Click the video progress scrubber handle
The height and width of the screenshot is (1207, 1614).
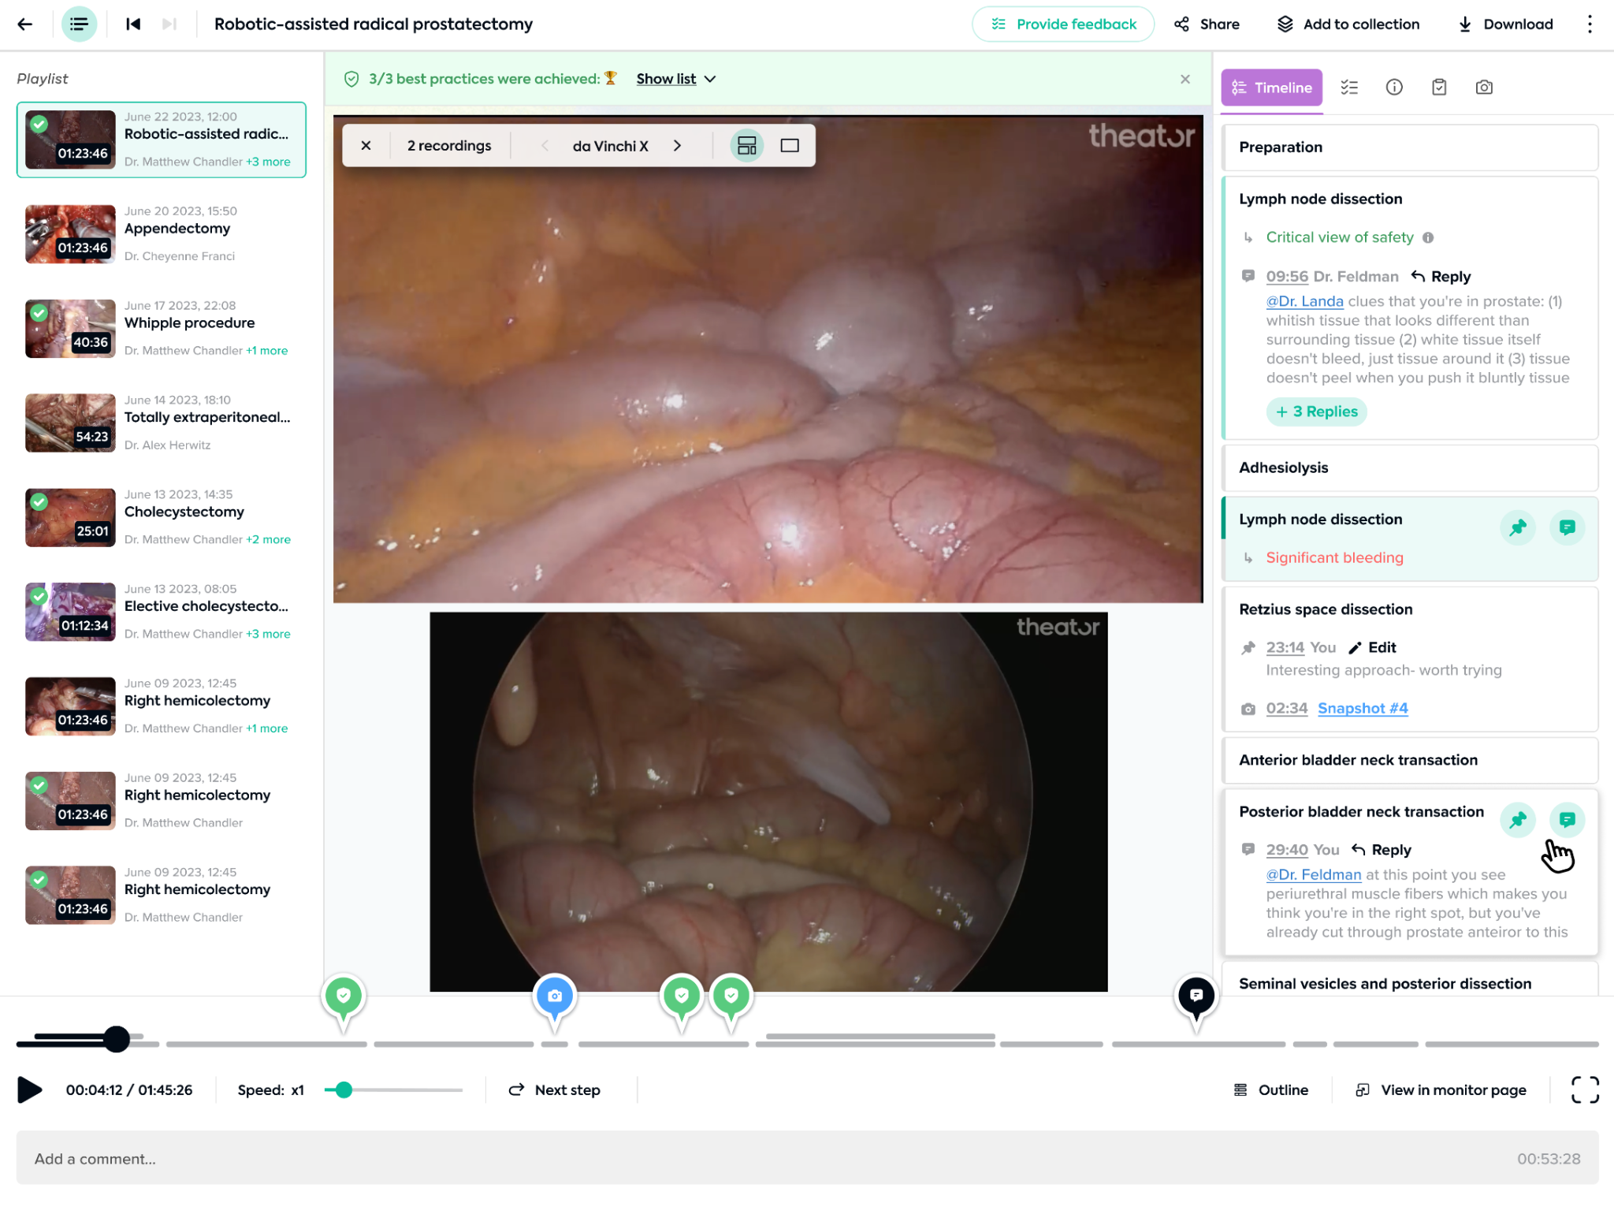[117, 1040]
